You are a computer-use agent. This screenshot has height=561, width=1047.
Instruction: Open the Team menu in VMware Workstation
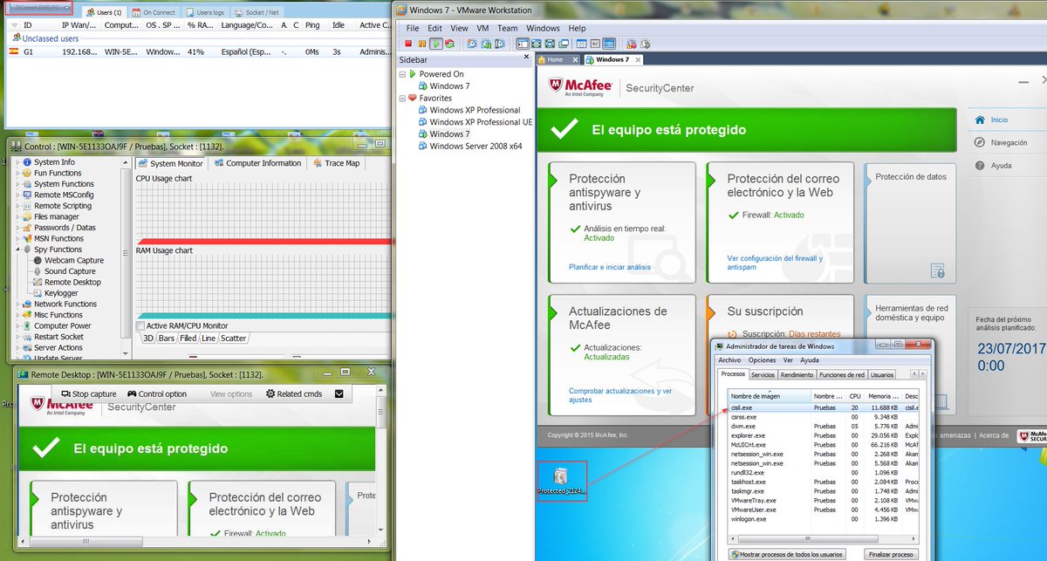[507, 28]
